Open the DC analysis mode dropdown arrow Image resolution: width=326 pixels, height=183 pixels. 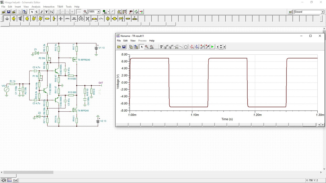(108, 12)
